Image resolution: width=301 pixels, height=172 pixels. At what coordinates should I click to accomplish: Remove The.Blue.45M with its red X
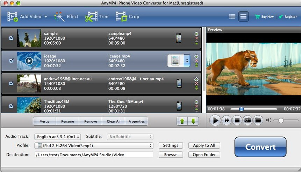[196, 106]
